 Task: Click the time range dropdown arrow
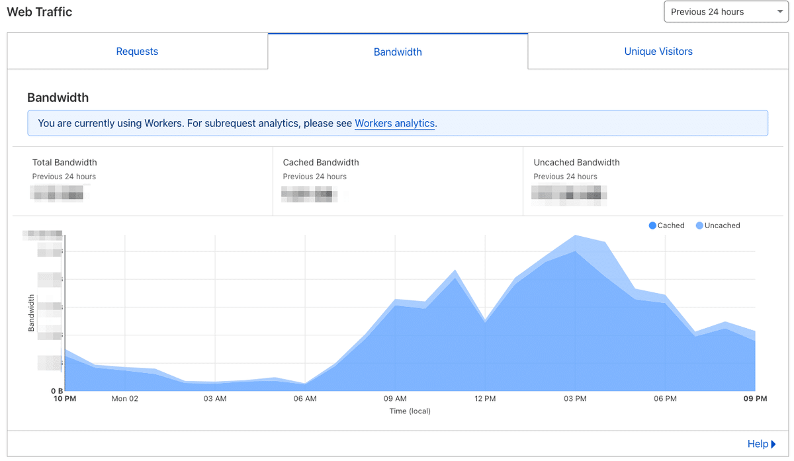[x=779, y=12]
